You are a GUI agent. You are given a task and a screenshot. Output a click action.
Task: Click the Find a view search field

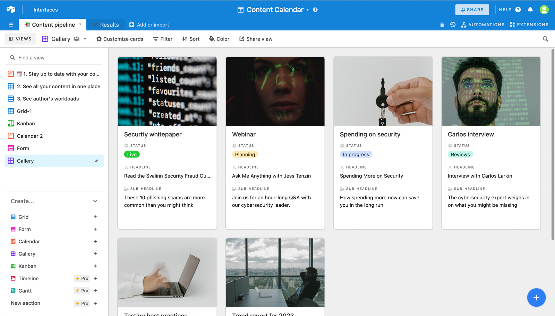[54, 57]
